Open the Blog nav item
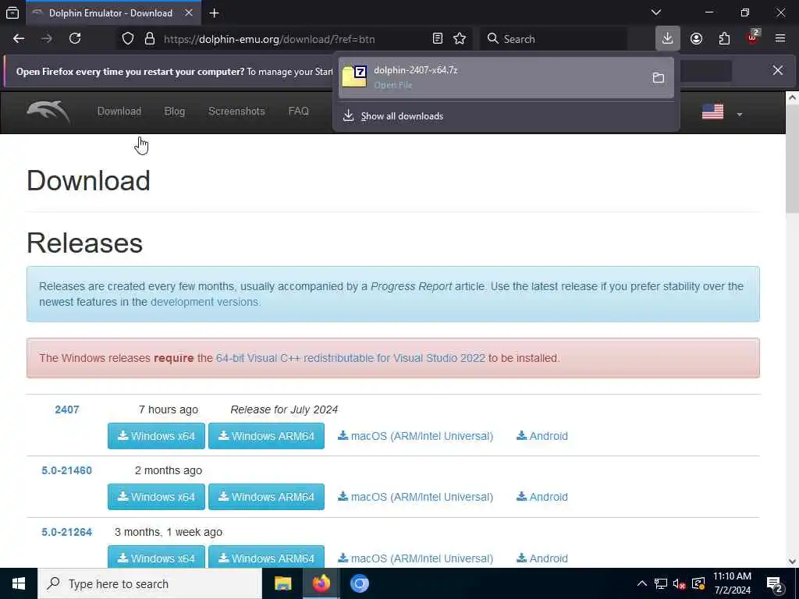 click(x=174, y=111)
